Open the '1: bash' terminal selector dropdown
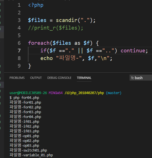Viewport: 152px width, 158px height. [141, 78]
